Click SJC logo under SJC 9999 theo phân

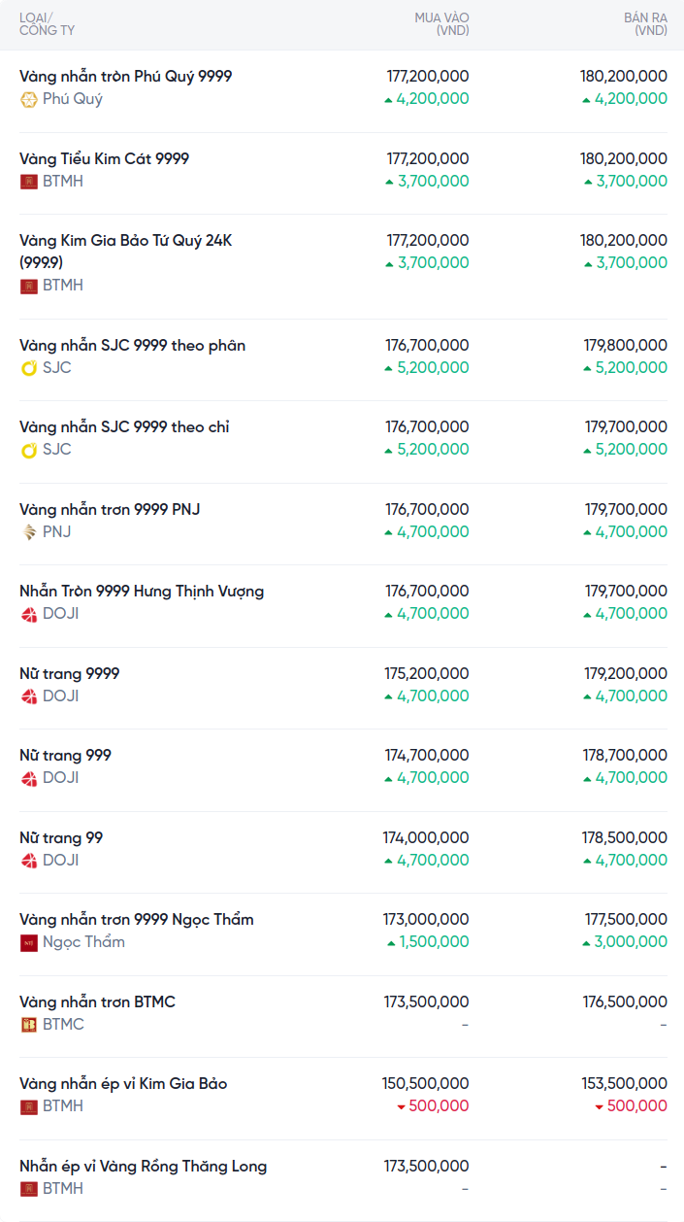click(29, 368)
